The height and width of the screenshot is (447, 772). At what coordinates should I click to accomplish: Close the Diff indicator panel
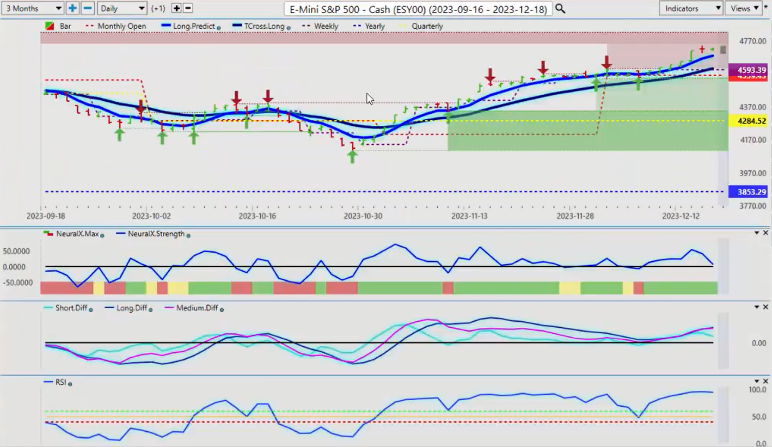[x=765, y=307]
